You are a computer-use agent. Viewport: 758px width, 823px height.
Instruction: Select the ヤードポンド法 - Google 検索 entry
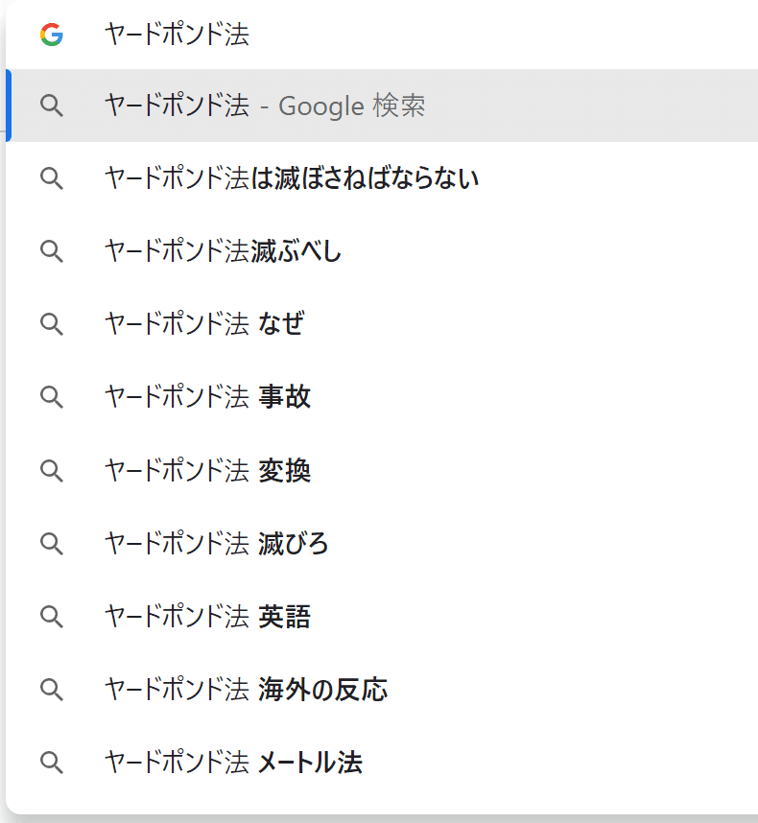pyautogui.click(x=265, y=106)
